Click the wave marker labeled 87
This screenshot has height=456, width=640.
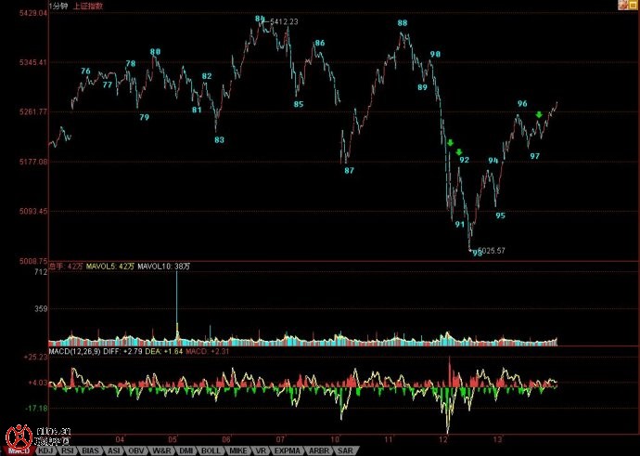[x=349, y=171]
